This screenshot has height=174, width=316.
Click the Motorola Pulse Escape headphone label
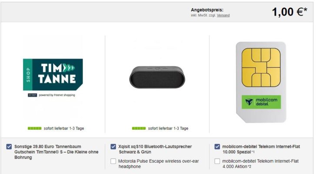click(x=158, y=164)
